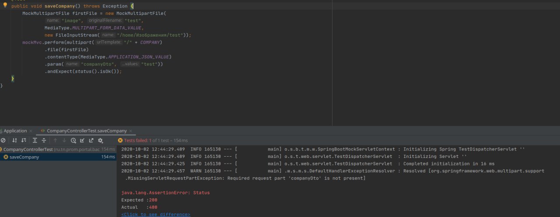Import test results icon
This screenshot has height=217, width=560.
pos(82,140)
